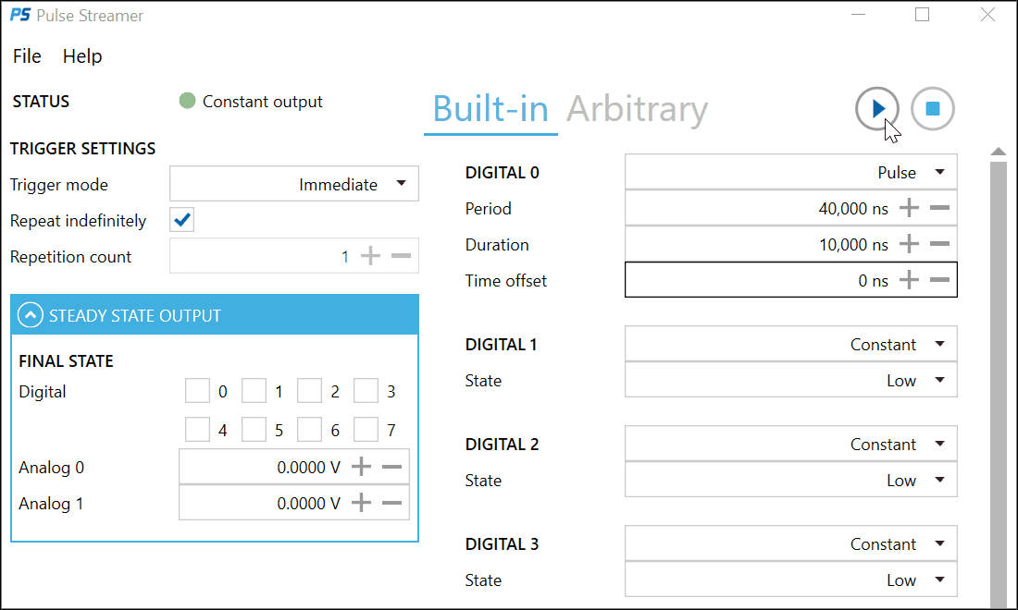Enable final state Digital channel 0 checkbox
Screen dimensions: 1018x610
[x=197, y=392]
